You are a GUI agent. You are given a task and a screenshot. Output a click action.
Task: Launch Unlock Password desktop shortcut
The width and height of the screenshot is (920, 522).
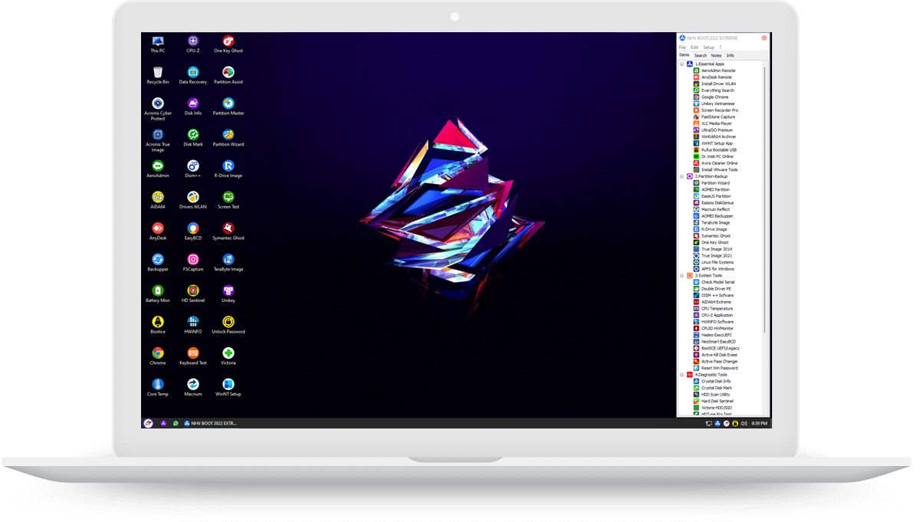[228, 325]
